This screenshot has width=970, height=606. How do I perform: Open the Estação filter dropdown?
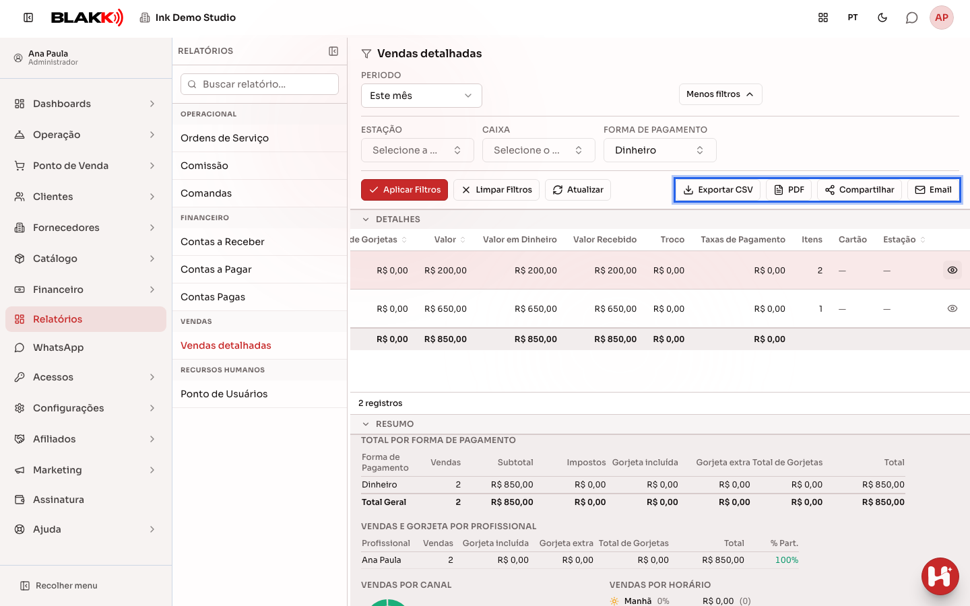[x=418, y=150]
